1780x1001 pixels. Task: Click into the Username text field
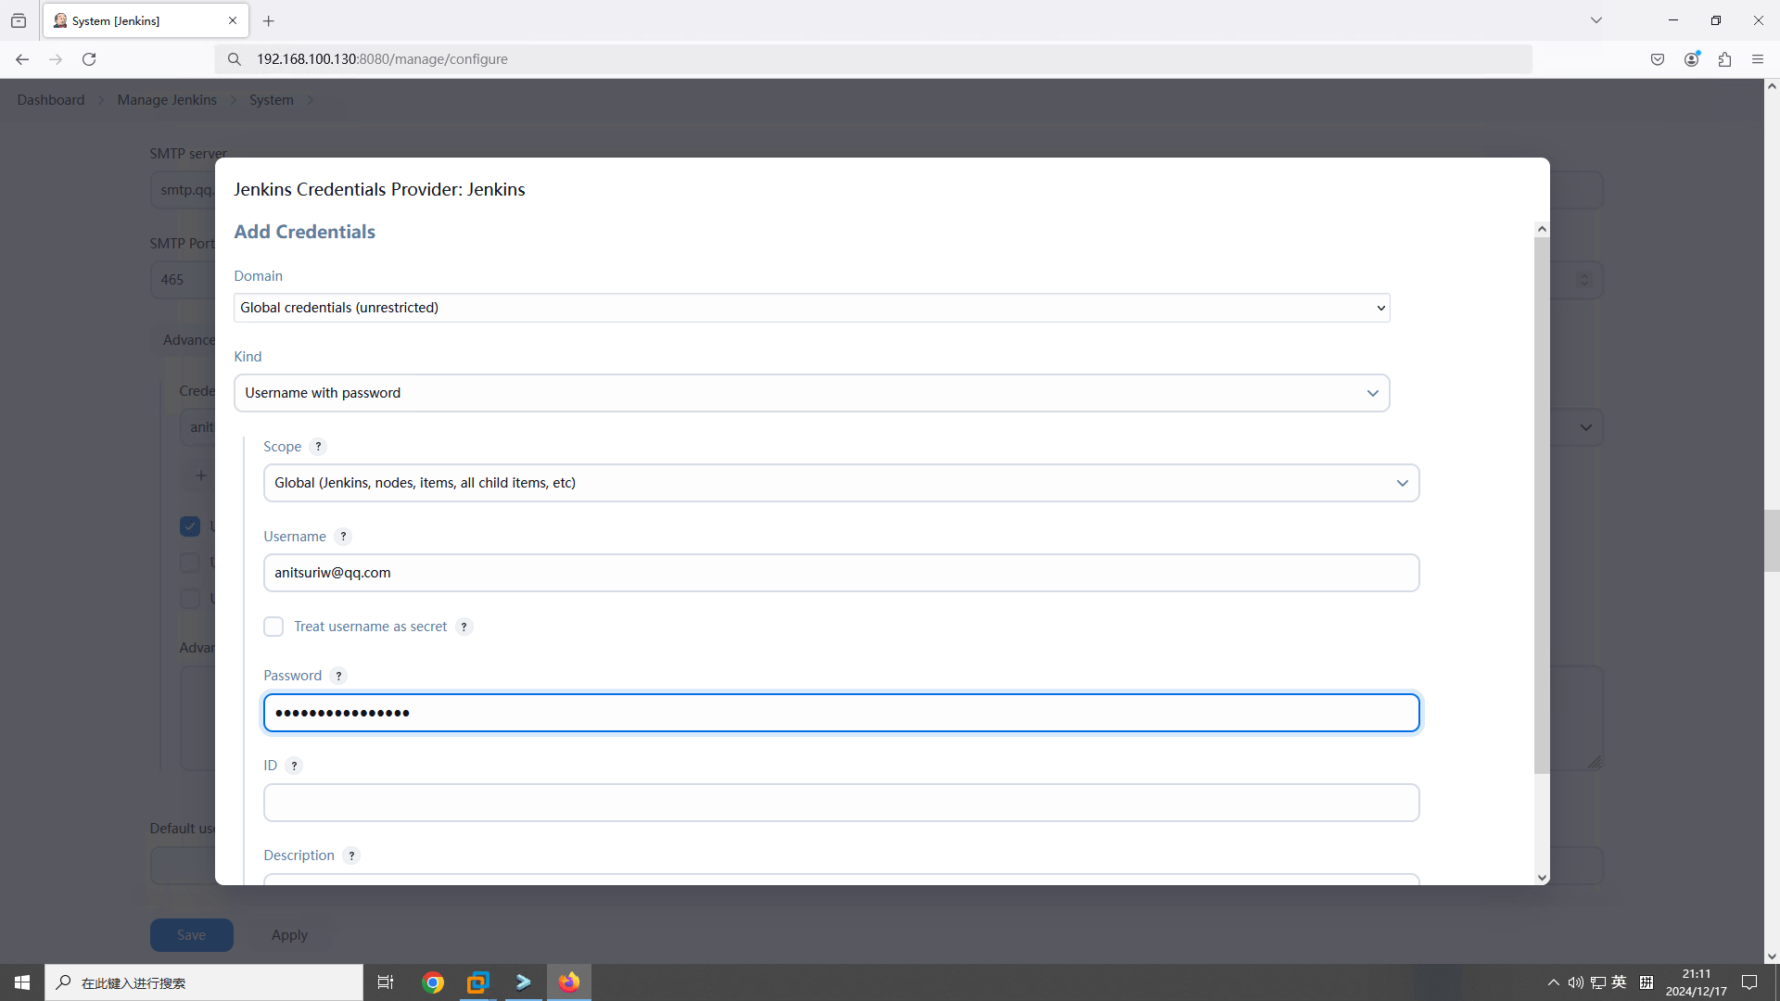[841, 573]
